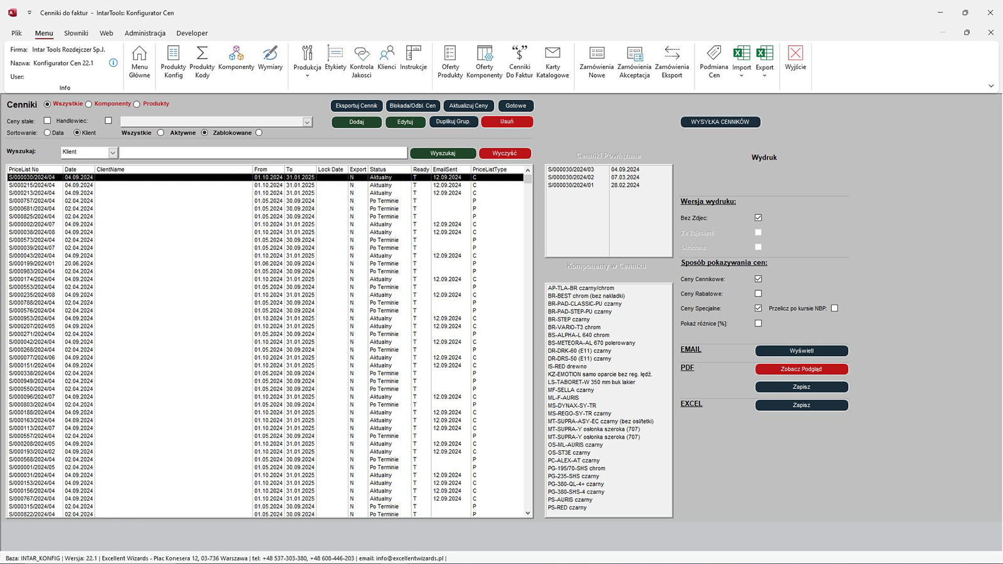The height and width of the screenshot is (564, 1003).
Task: Click the search text input field
Action: pos(263,152)
